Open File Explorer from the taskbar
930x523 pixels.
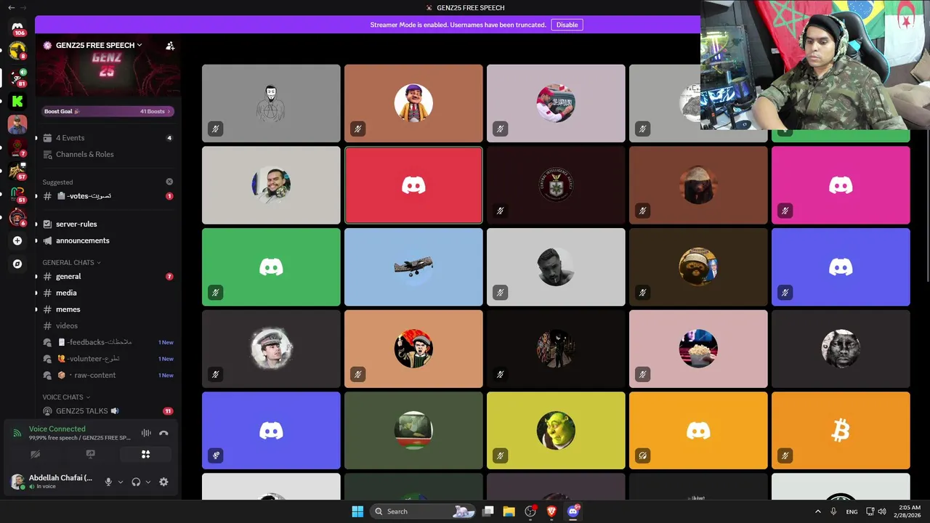(509, 511)
